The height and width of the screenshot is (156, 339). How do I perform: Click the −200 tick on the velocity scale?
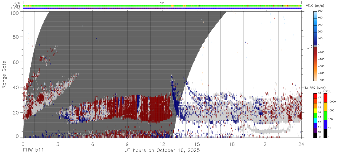(x=322, y=59)
